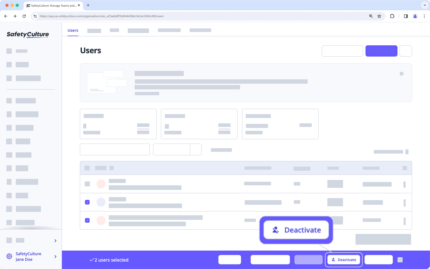This screenshot has width=430, height=269.
Task: Check the first user row checkbox
Action: click(x=87, y=184)
